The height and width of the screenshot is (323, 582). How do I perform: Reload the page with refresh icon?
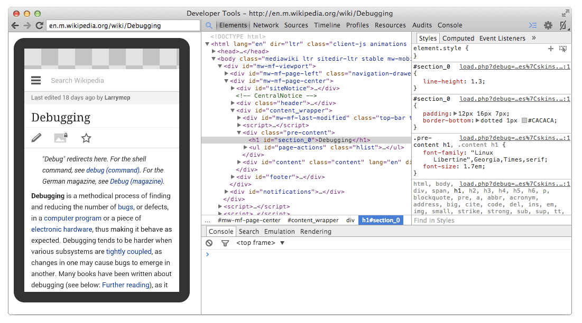pyautogui.click(x=39, y=25)
